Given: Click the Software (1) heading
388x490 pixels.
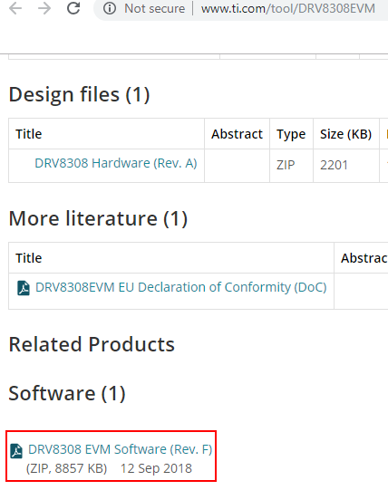Looking at the screenshot, I should (67, 393).
